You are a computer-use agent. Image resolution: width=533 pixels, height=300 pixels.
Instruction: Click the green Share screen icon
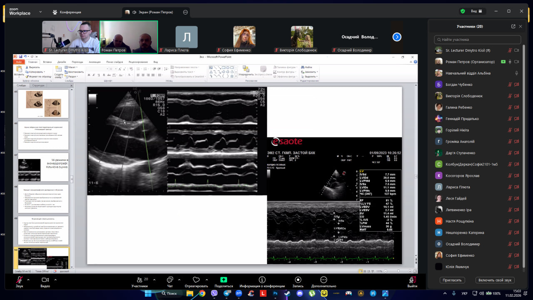pyautogui.click(x=224, y=280)
